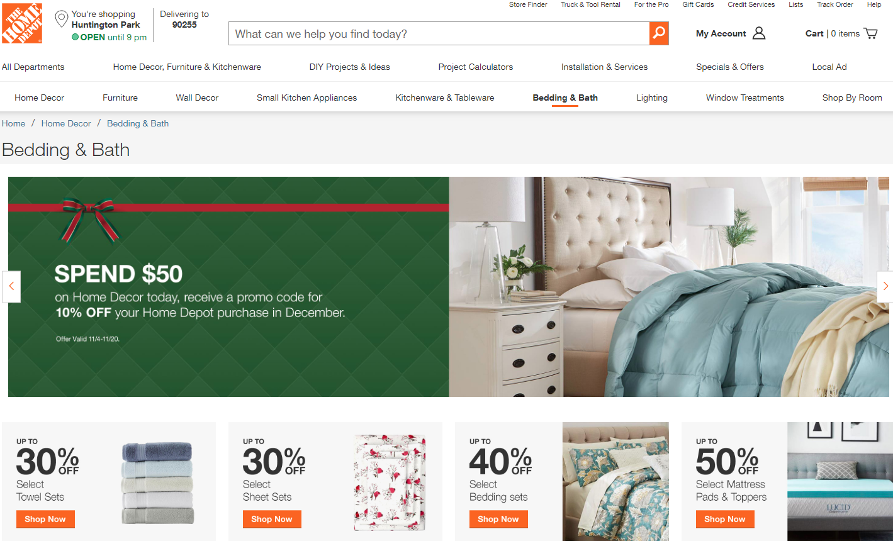This screenshot has width=893, height=541.
Task: Click Shop Now for Towel Sets
Action: tap(45, 519)
